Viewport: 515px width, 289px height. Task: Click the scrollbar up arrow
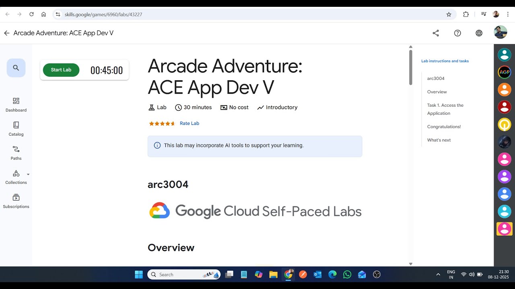click(410, 47)
